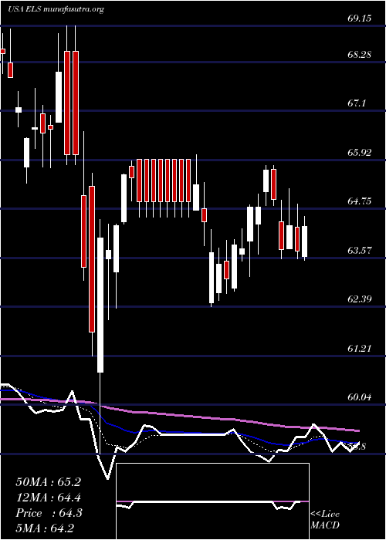This screenshot has height=540, width=386.
Task: Click the 69.15 price axis label
Action: [360, 19]
